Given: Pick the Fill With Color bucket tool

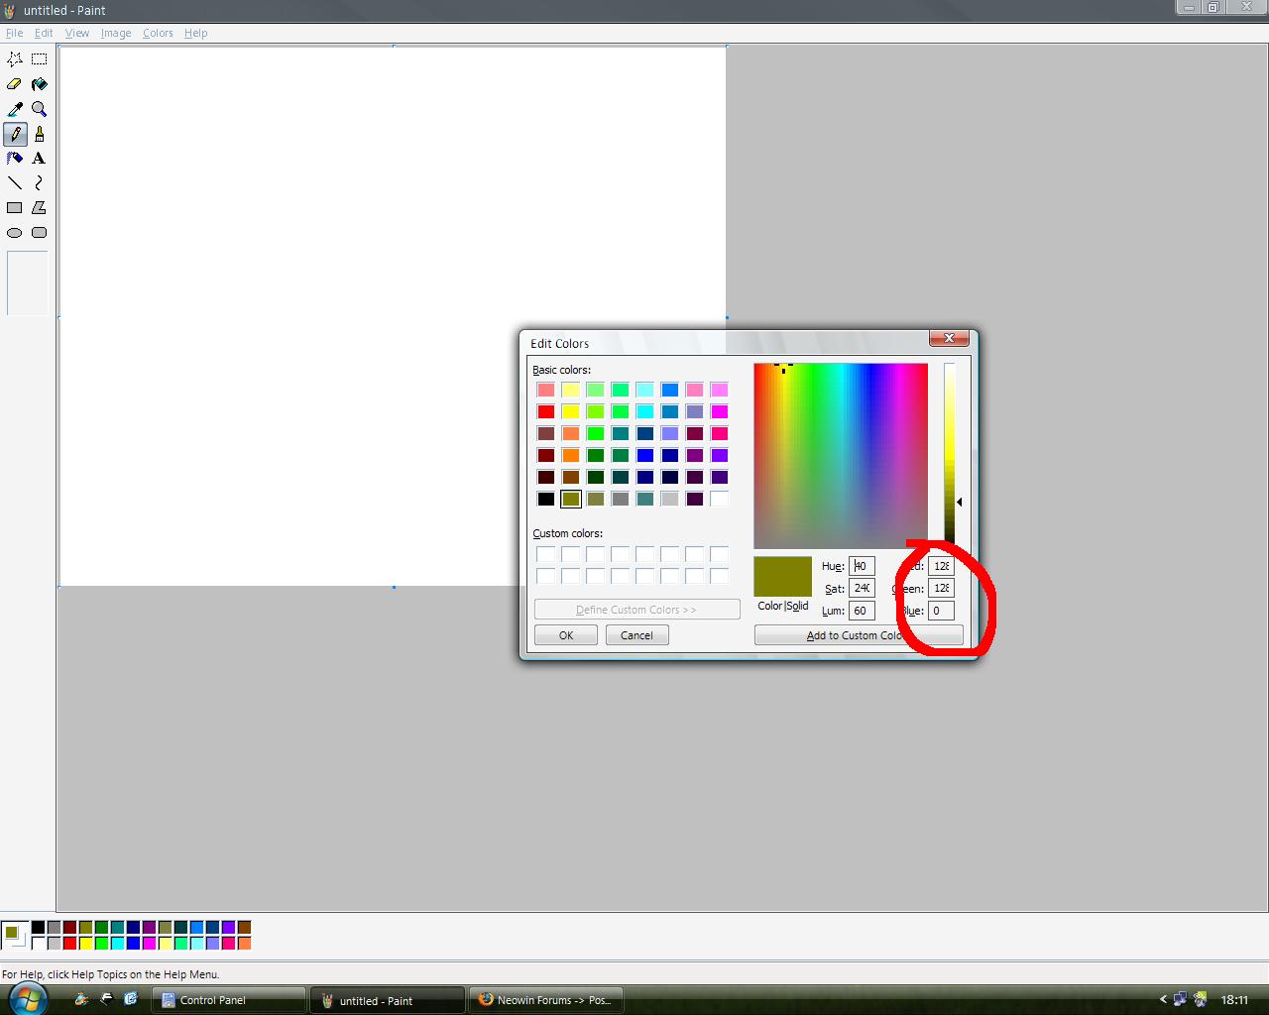Looking at the screenshot, I should (40, 84).
